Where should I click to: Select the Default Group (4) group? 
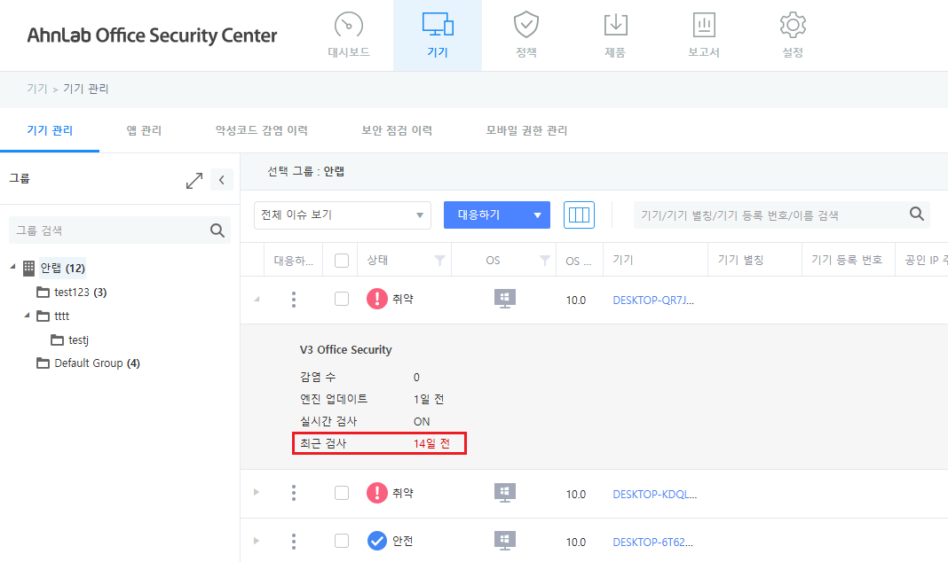pyautogui.click(x=97, y=363)
